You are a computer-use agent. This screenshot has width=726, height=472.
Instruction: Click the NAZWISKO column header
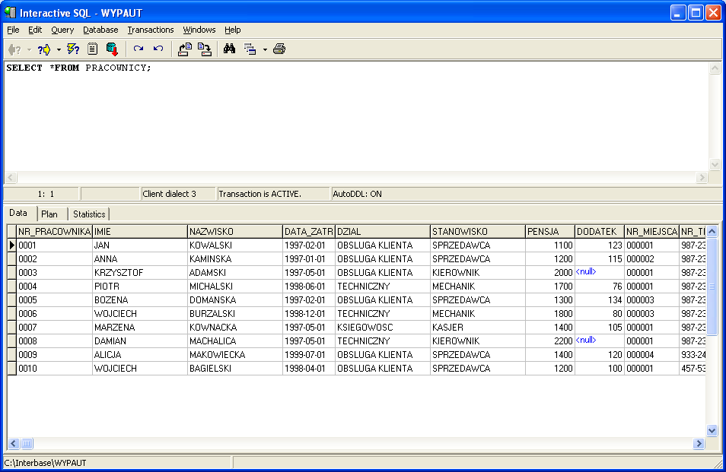[x=234, y=232]
